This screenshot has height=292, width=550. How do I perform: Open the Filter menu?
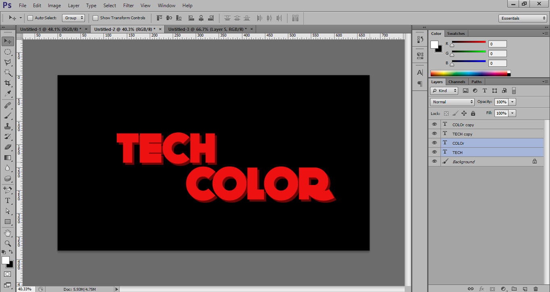click(x=128, y=5)
